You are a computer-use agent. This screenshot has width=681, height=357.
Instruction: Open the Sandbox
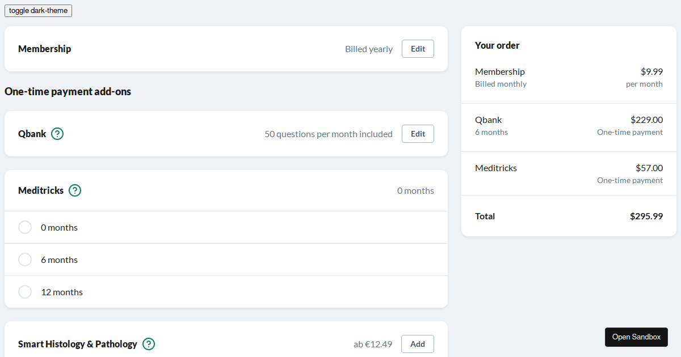pyautogui.click(x=636, y=337)
